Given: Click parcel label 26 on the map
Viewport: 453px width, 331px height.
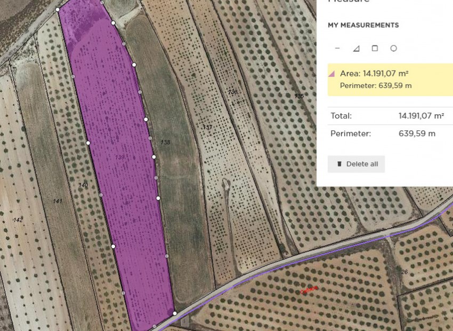Looking at the screenshot, I should coord(403,273).
